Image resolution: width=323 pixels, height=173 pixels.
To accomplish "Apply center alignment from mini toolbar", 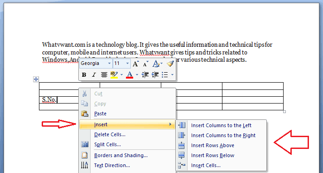I will [104, 74].
